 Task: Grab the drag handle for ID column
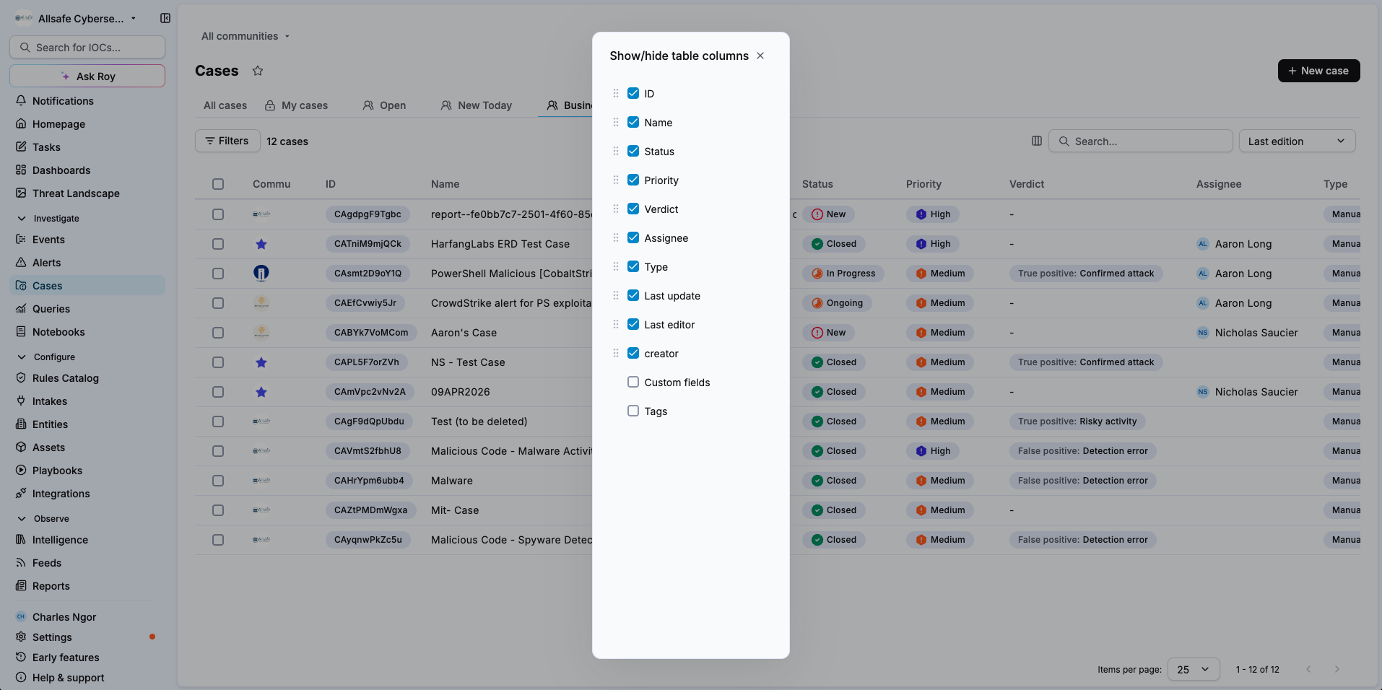pos(616,93)
